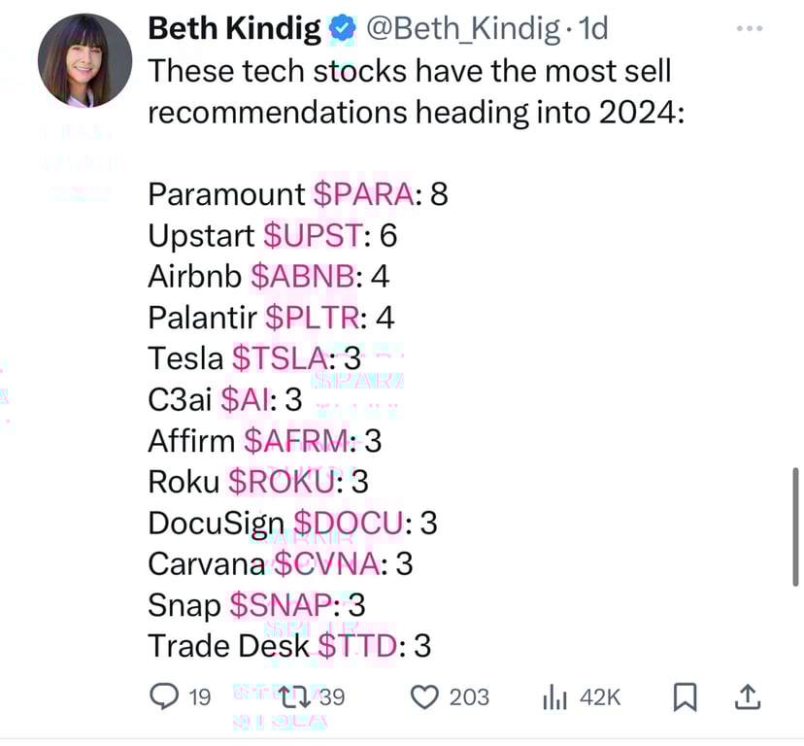This screenshot has width=804, height=746.
Task: Open the three-dot more options menu
Action: (750, 29)
